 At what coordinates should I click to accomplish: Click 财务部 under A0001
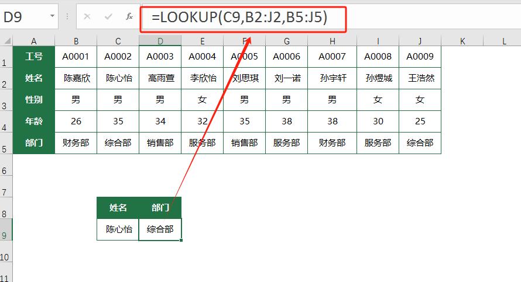click(x=76, y=143)
